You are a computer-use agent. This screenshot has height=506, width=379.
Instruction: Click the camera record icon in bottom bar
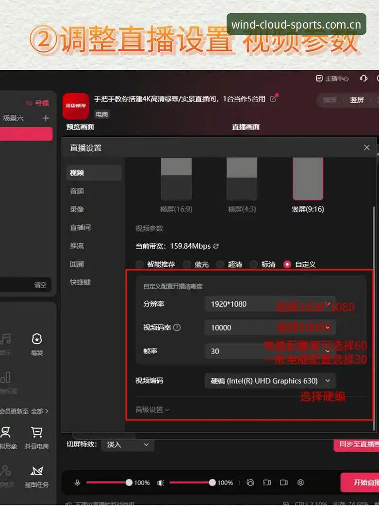pyautogui.click(x=284, y=482)
